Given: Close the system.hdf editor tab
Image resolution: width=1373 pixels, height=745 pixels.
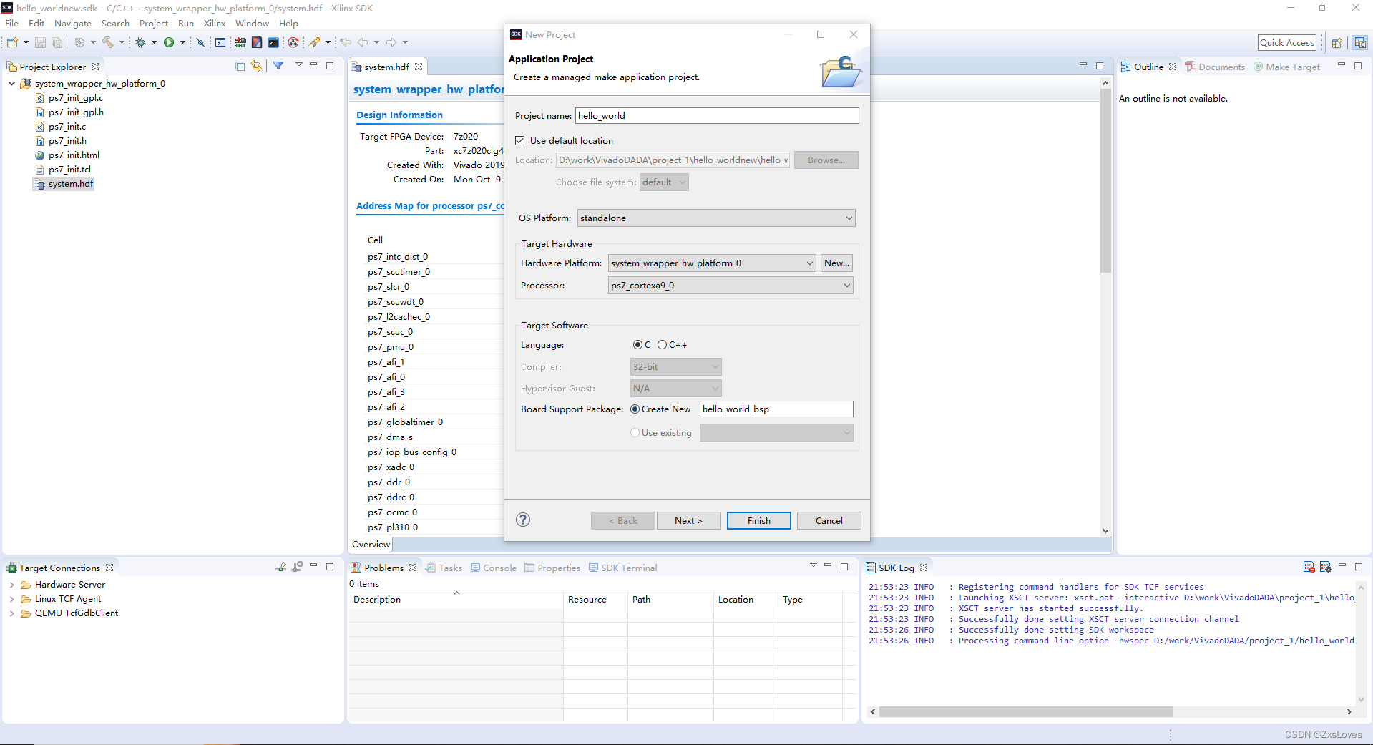Looking at the screenshot, I should [419, 67].
